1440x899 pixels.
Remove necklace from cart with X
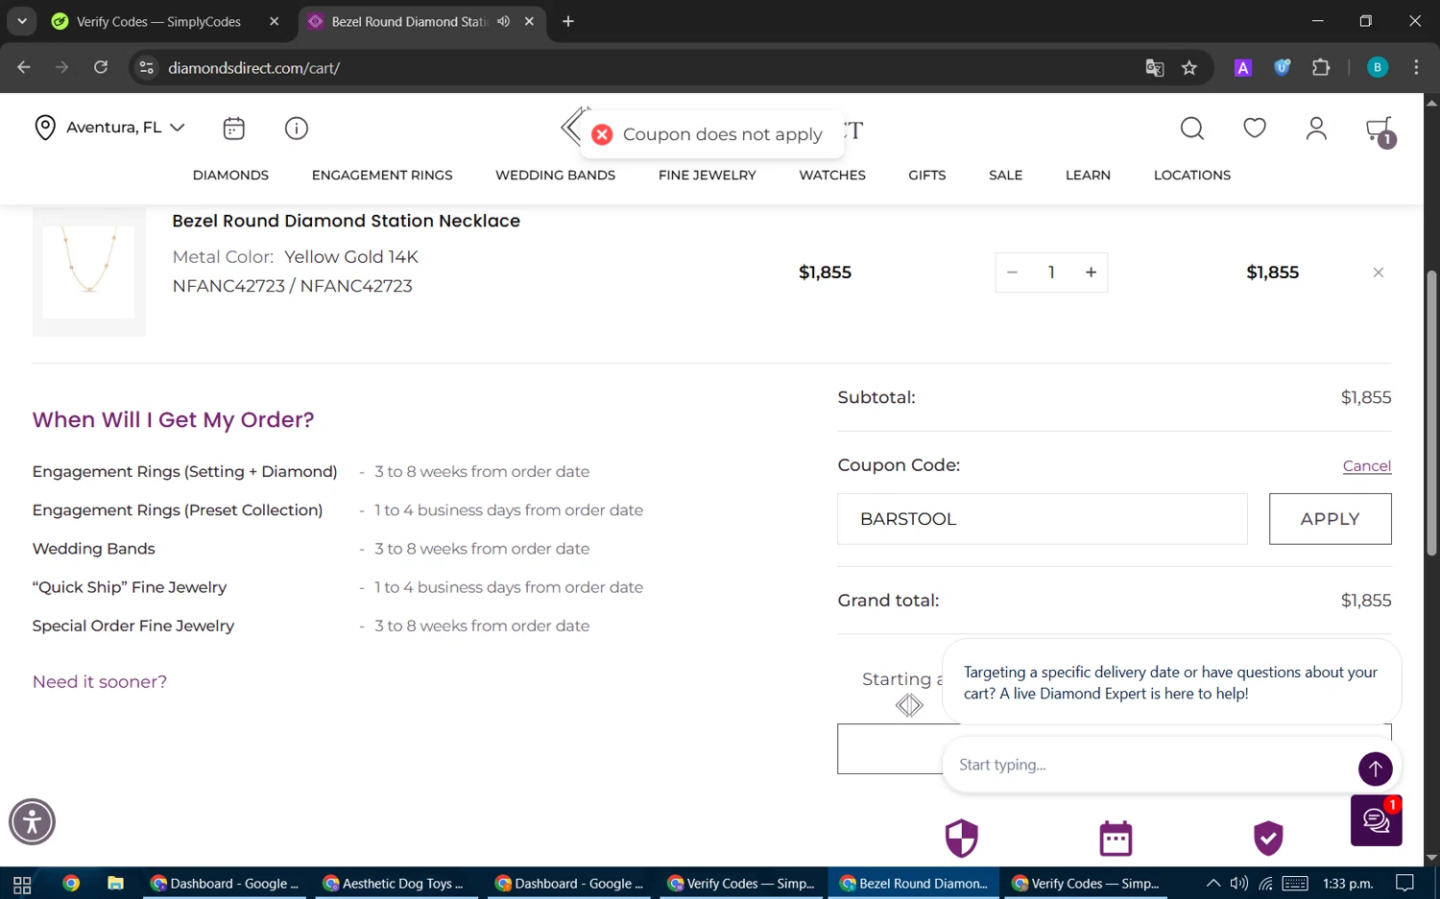coord(1378,272)
